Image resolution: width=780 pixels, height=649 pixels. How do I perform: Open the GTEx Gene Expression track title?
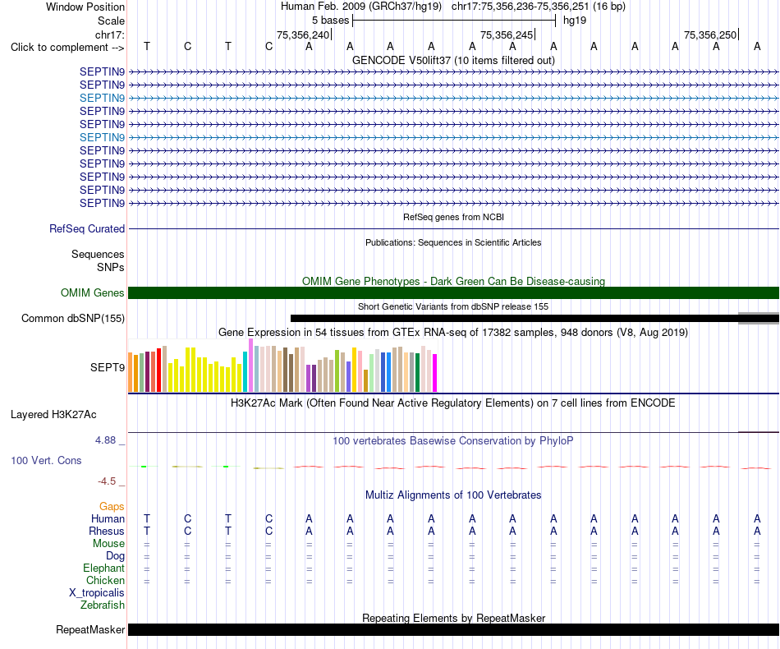click(453, 332)
